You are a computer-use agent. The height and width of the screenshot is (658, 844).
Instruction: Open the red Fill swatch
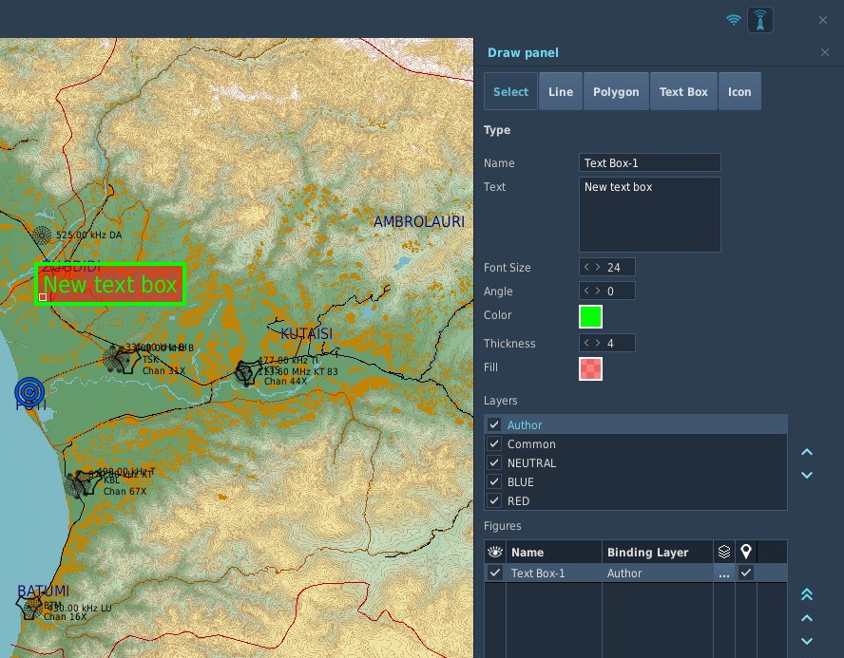point(590,368)
